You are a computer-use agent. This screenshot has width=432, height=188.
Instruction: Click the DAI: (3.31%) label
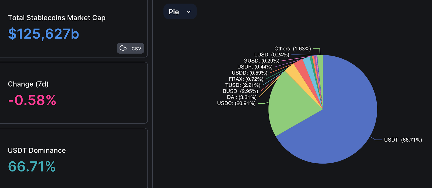pos(242,97)
